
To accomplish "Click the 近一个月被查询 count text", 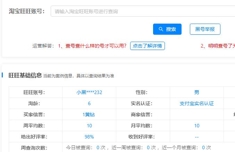I will (186, 147).
